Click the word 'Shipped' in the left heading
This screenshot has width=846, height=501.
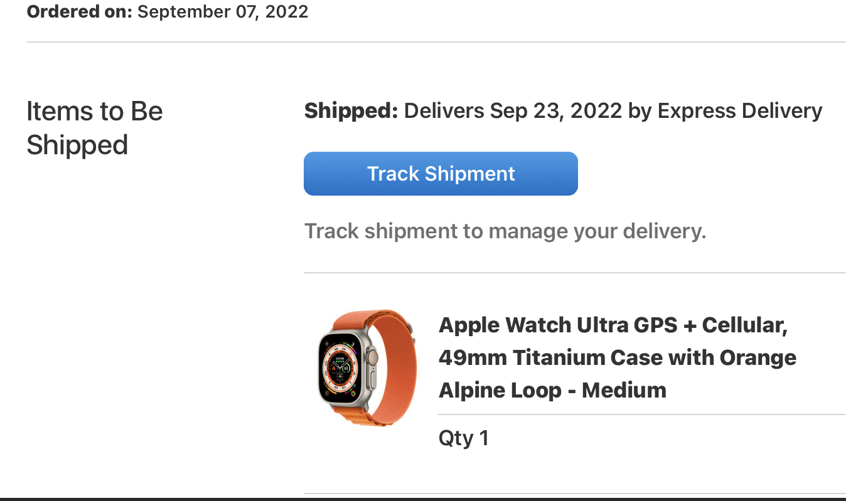click(77, 145)
